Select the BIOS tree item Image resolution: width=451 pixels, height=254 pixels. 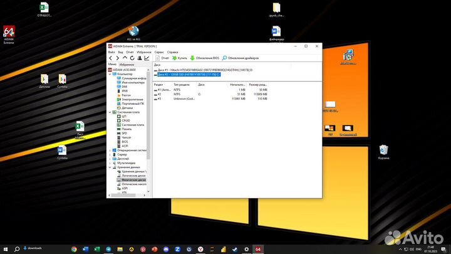coord(122,142)
